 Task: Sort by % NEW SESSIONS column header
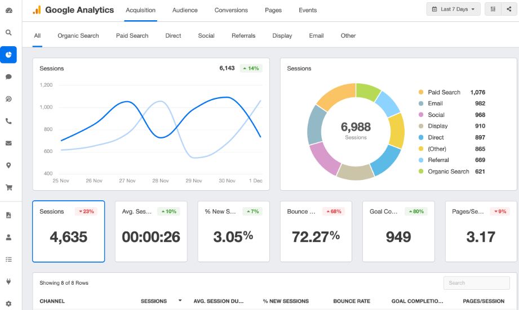(286, 301)
